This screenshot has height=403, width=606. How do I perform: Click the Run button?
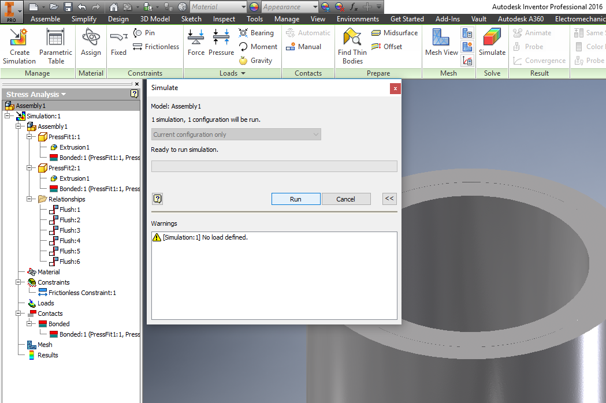point(296,199)
